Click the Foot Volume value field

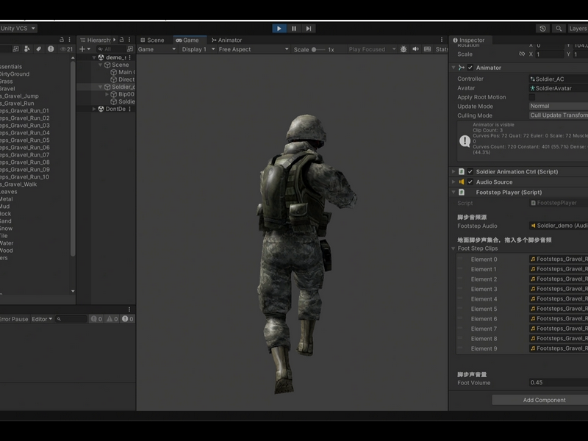coord(559,382)
